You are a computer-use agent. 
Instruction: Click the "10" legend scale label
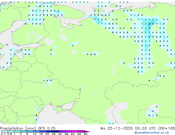pyautogui.click(x=35, y=134)
